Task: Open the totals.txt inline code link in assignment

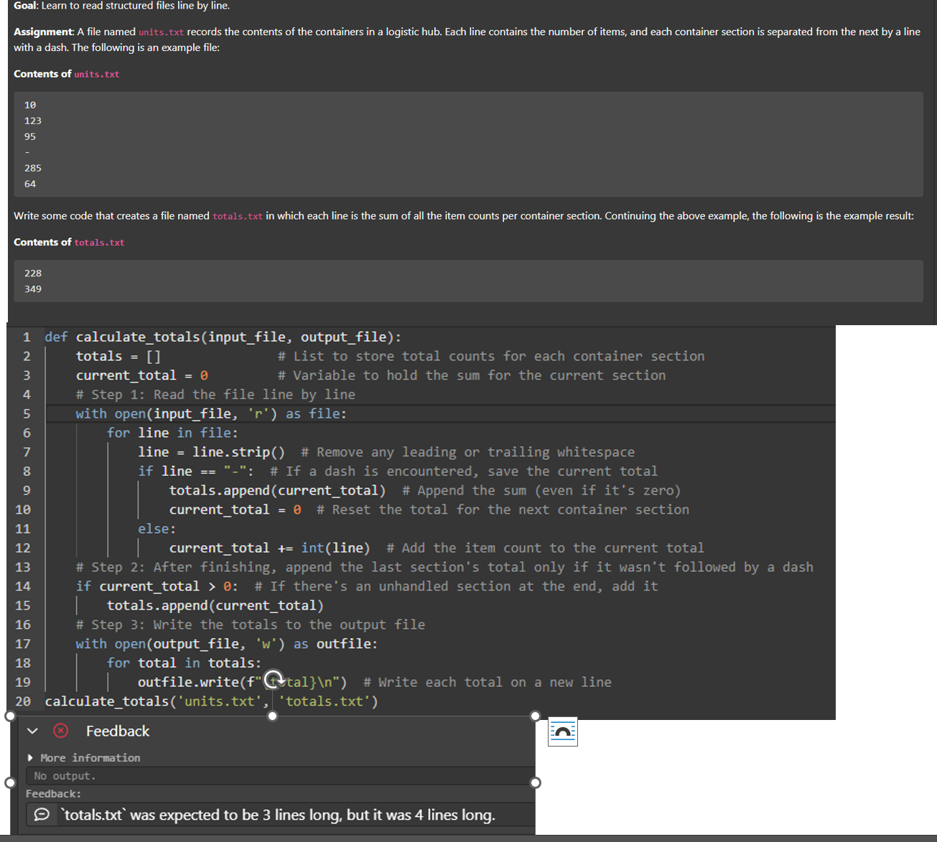Action: (237, 215)
